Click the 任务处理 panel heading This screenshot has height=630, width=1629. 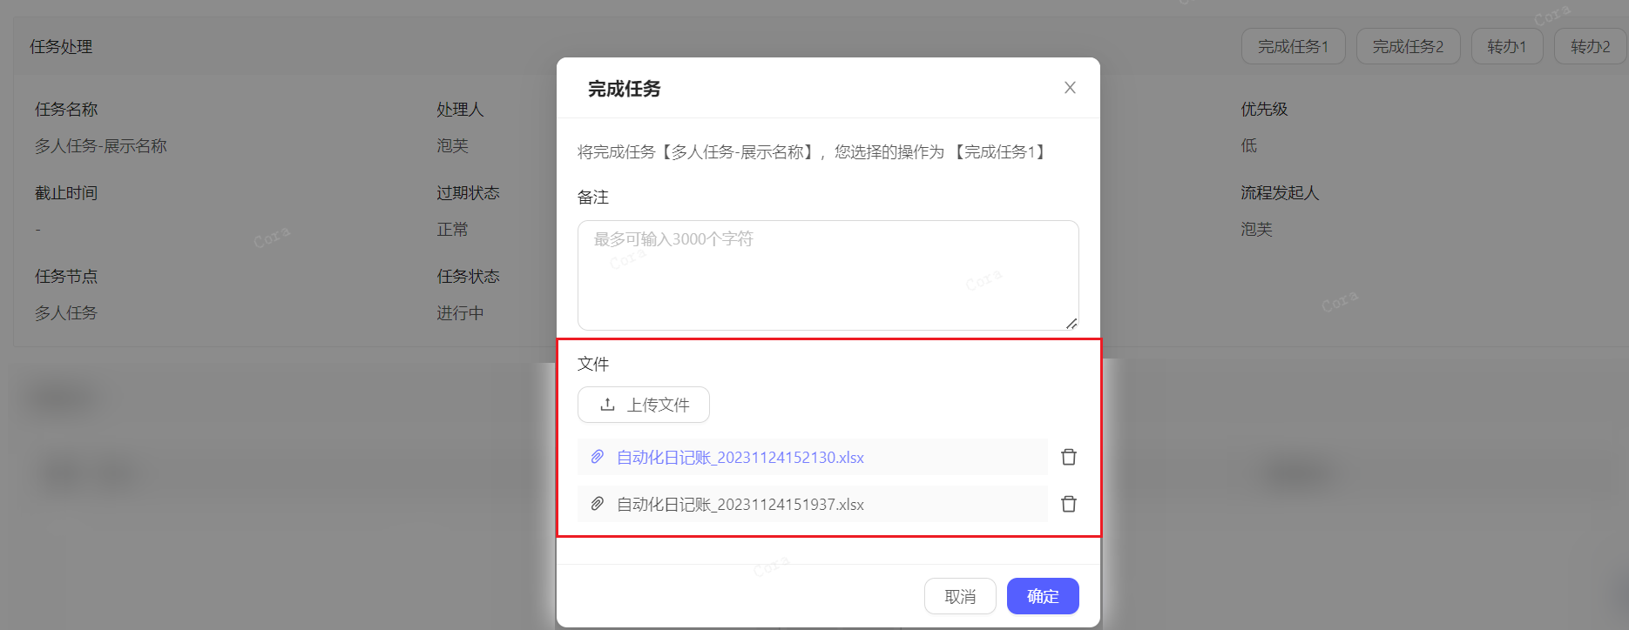pyautogui.click(x=61, y=47)
